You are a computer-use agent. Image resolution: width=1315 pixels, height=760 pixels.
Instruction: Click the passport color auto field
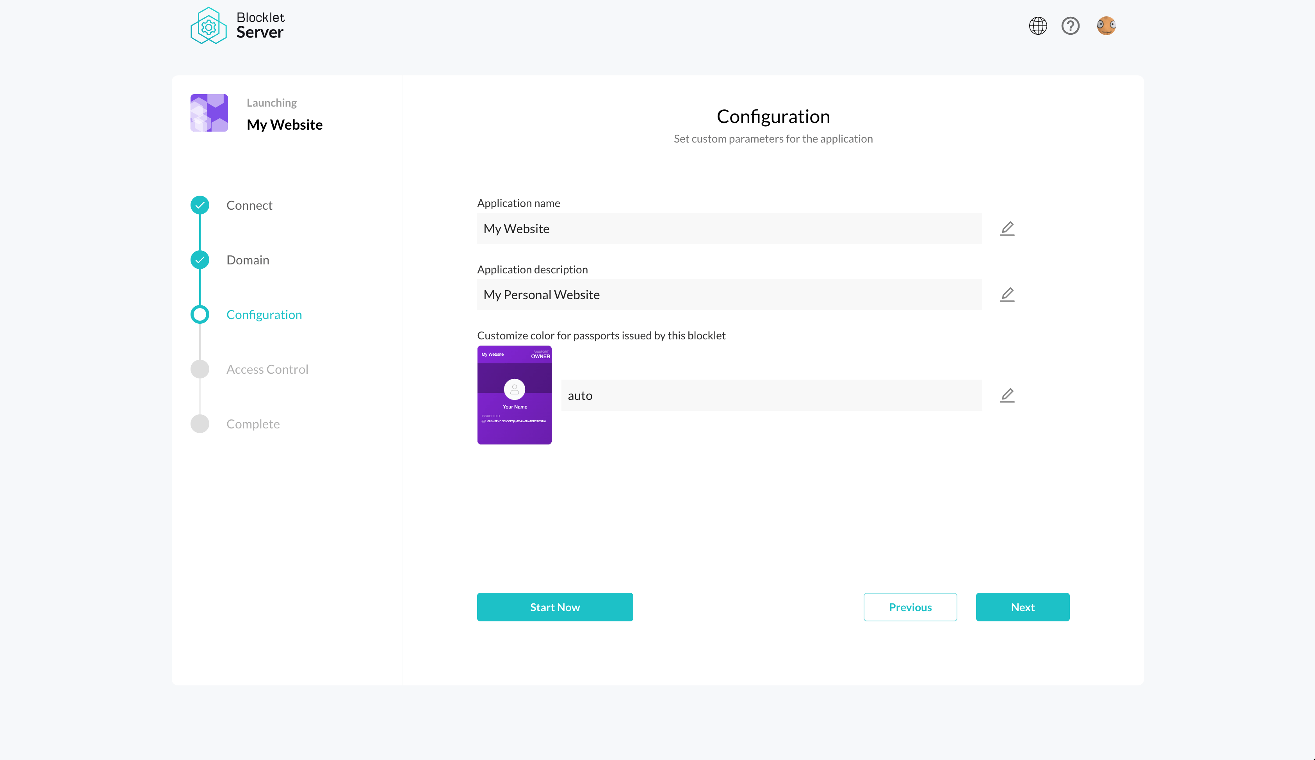click(x=771, y=395)
